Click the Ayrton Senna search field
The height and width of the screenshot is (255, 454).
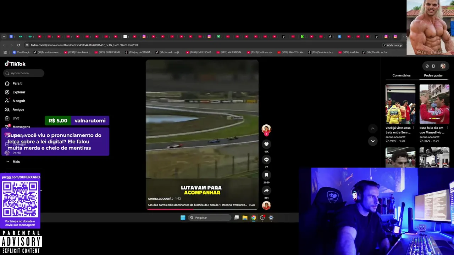[24, 73]
